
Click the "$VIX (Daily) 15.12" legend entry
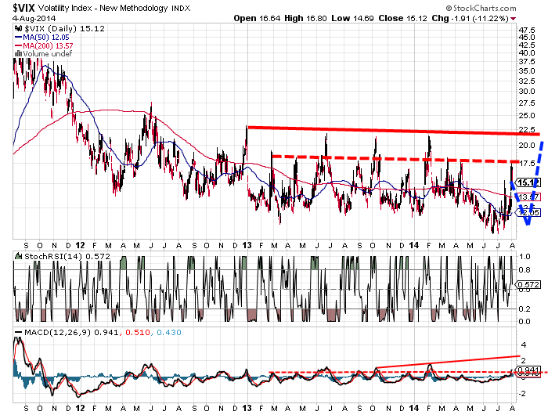(64, 29)
